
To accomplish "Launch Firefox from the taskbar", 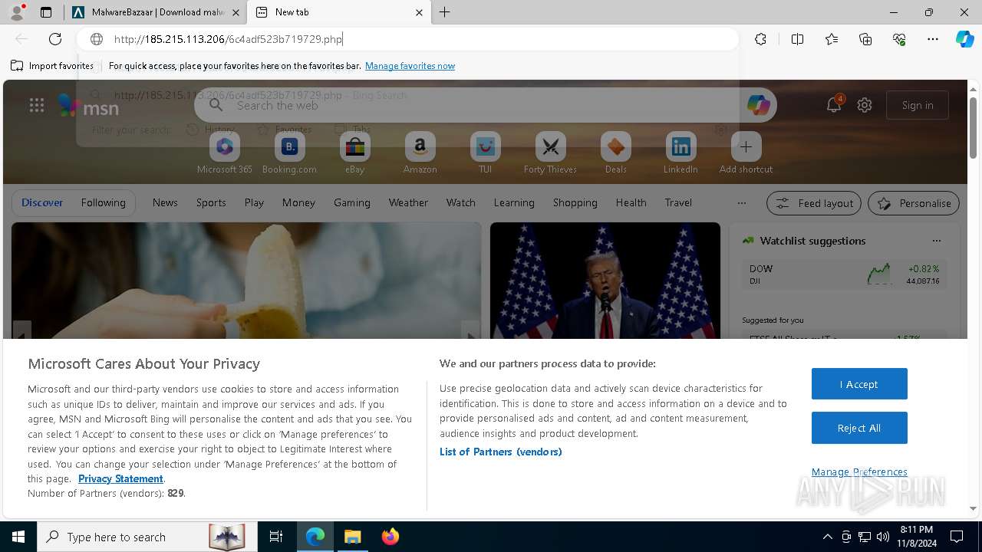I will click(x=390, y=537).
